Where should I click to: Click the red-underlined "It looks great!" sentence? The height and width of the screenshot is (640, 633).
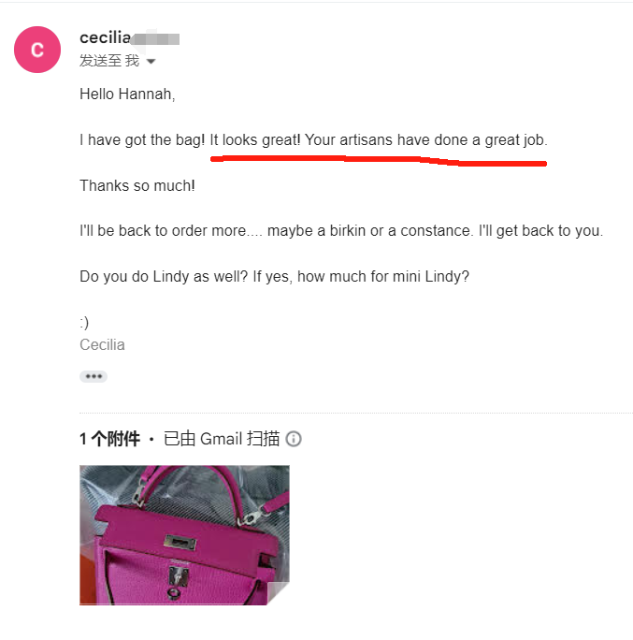tap(255, 140)
